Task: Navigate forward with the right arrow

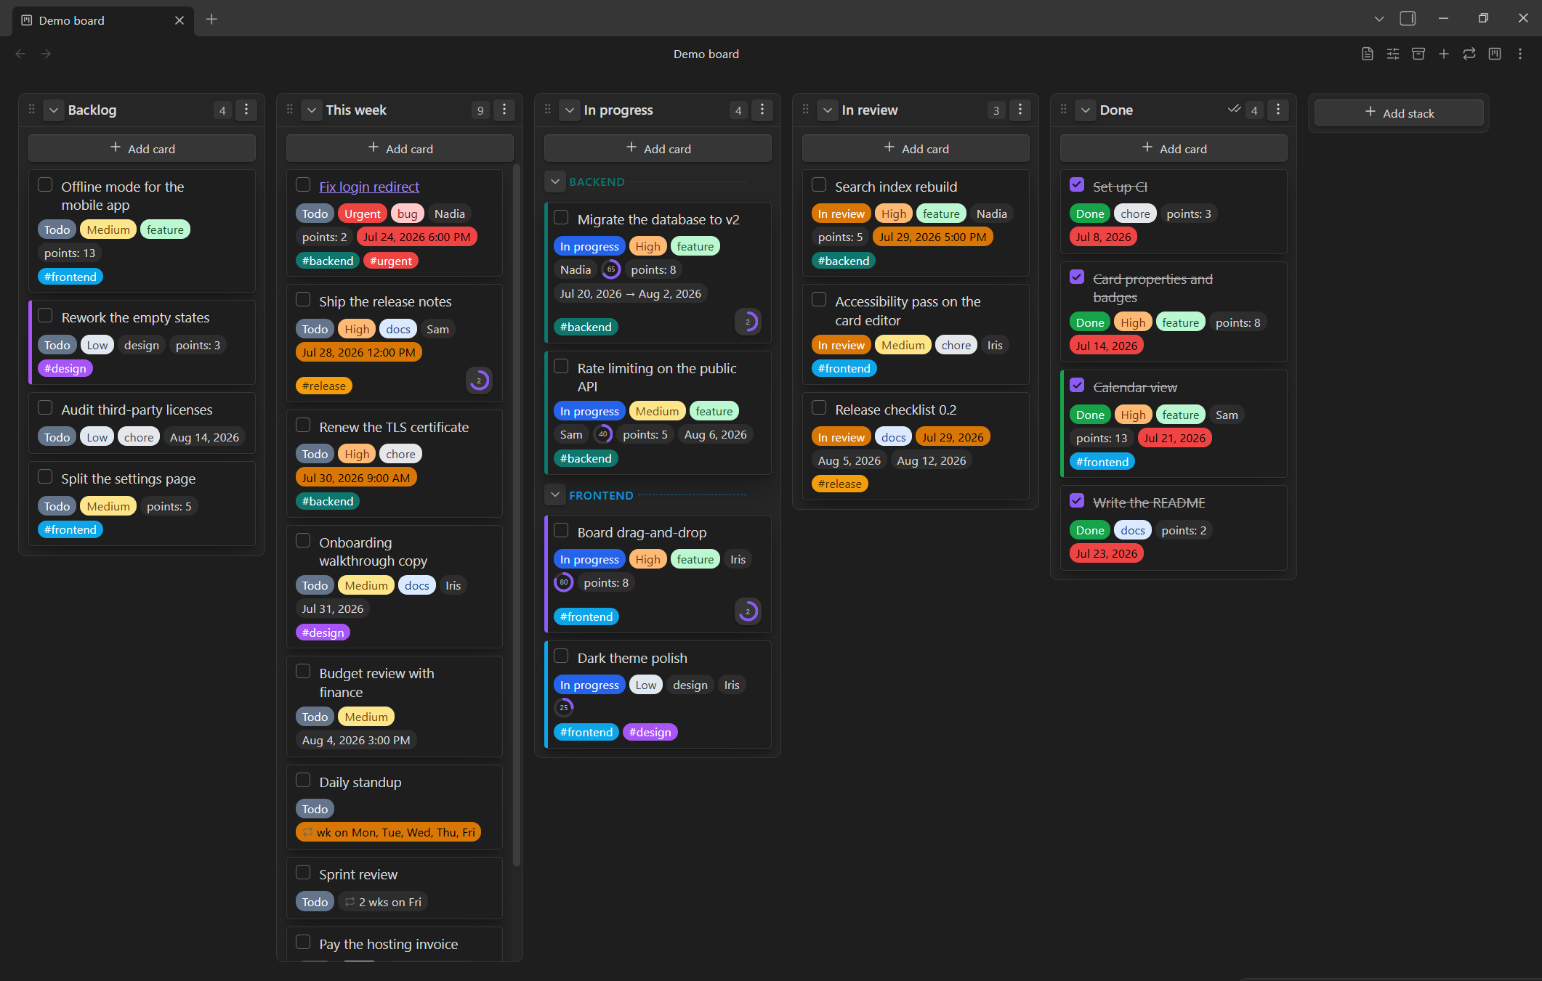Action: click(46, 54)
